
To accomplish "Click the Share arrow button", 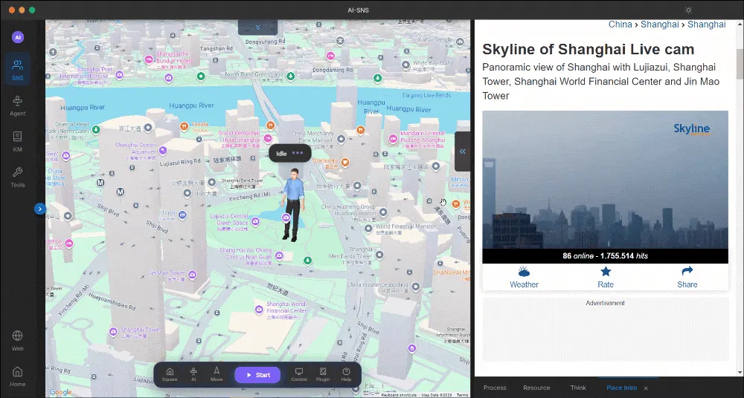I will pos(687,278).
